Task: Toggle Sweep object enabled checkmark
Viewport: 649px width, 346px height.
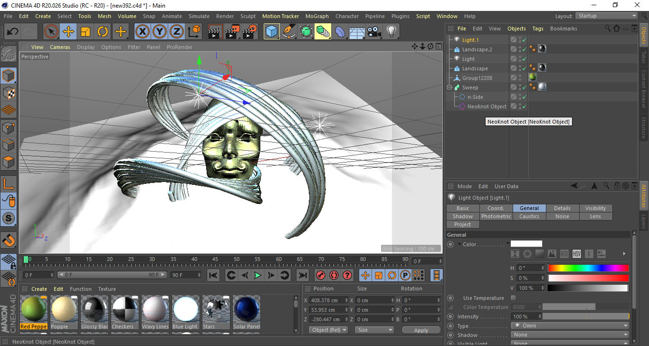Action: 524,87
